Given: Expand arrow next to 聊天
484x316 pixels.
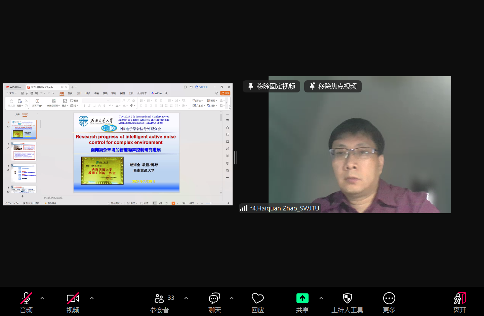Looking at the screenshot, I should pos(232,298).
